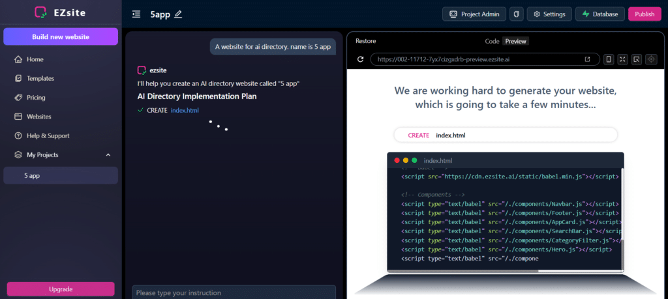668x299 pixels.
Task: Click Build new website button
Action: (61, 36)
